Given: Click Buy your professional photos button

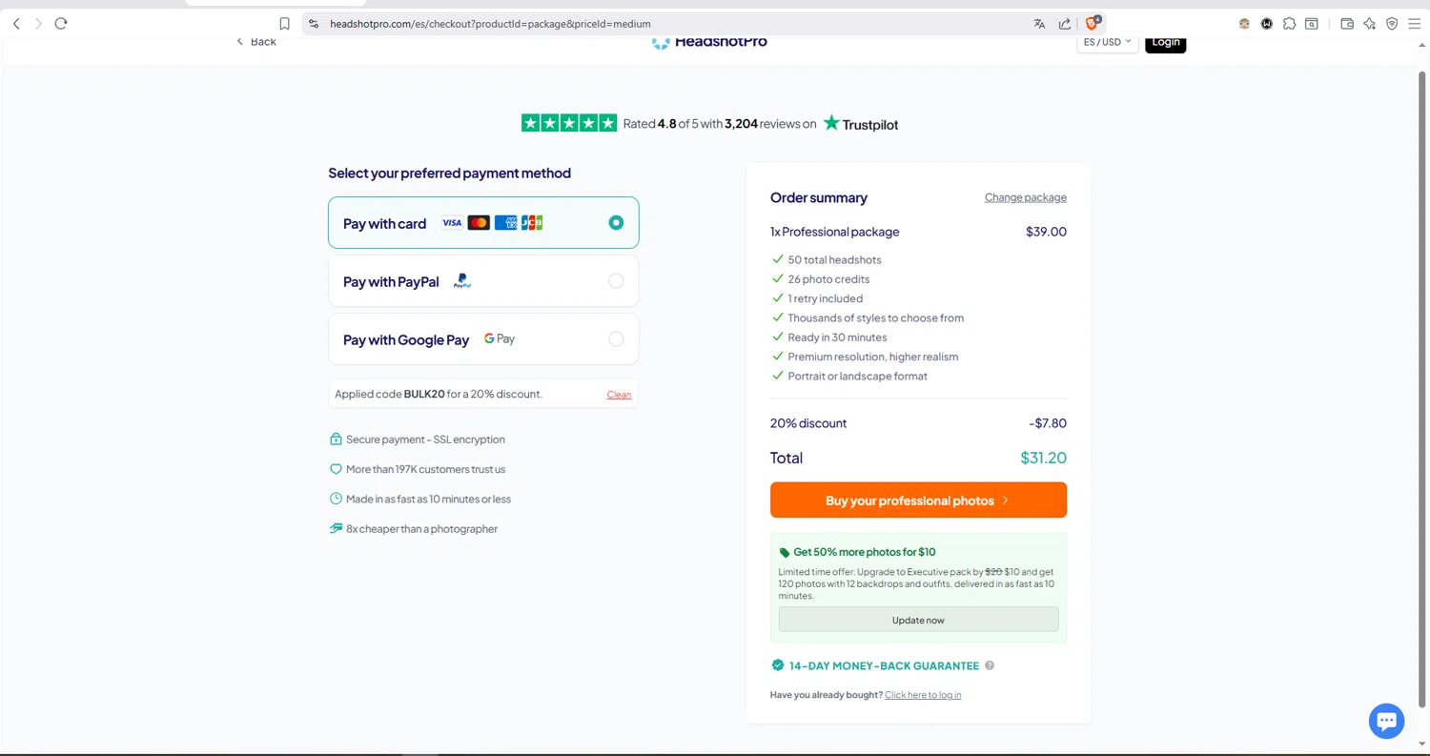Looking at the screenshot, I should pyautogui.click(x=918, y=501).
